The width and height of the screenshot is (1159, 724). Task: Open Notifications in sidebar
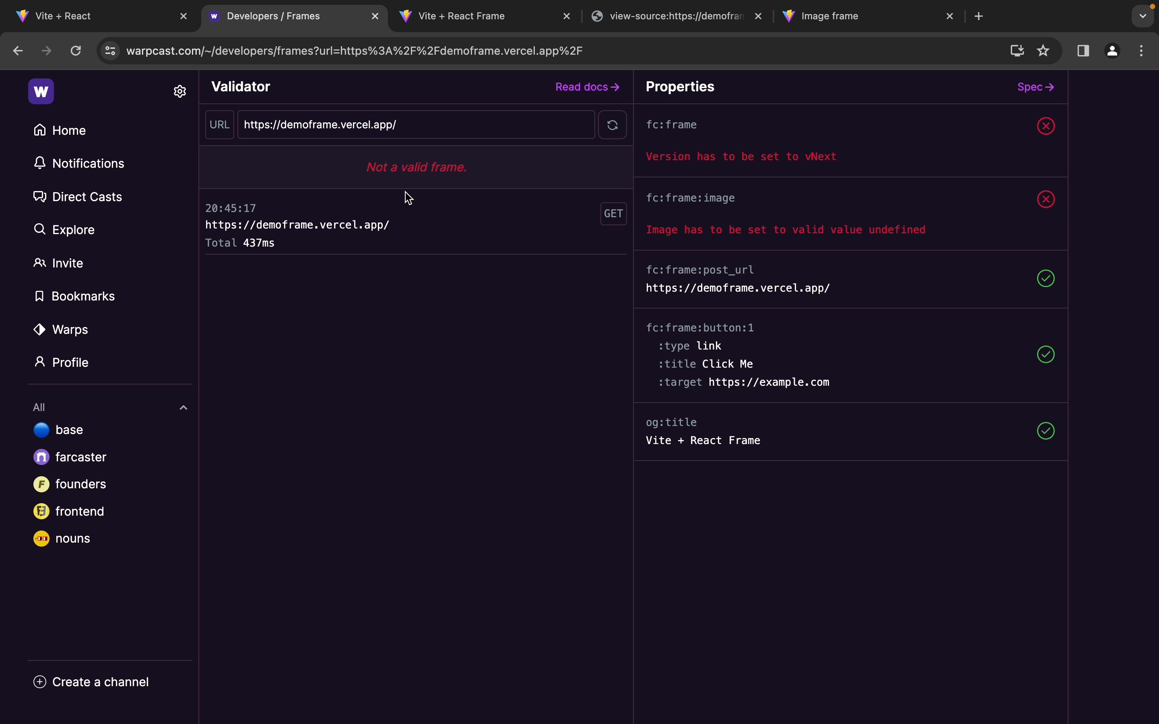79,164
